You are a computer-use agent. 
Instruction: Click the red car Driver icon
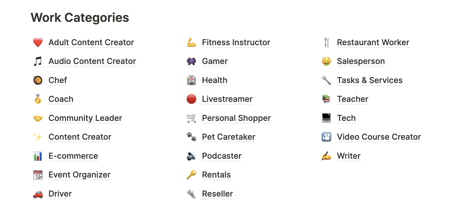[x=38, y=194]
